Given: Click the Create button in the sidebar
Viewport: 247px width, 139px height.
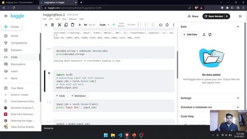Looking at the screenshot, I should click(12, 27).
